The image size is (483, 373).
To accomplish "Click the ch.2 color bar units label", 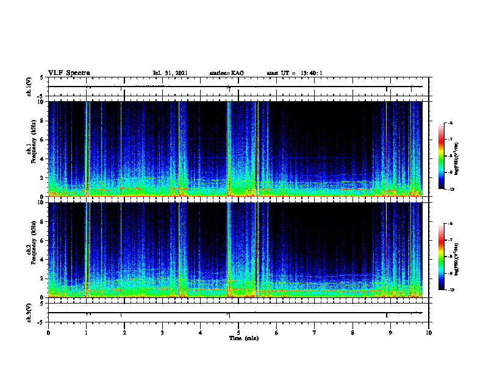I will tap(457, 259).
